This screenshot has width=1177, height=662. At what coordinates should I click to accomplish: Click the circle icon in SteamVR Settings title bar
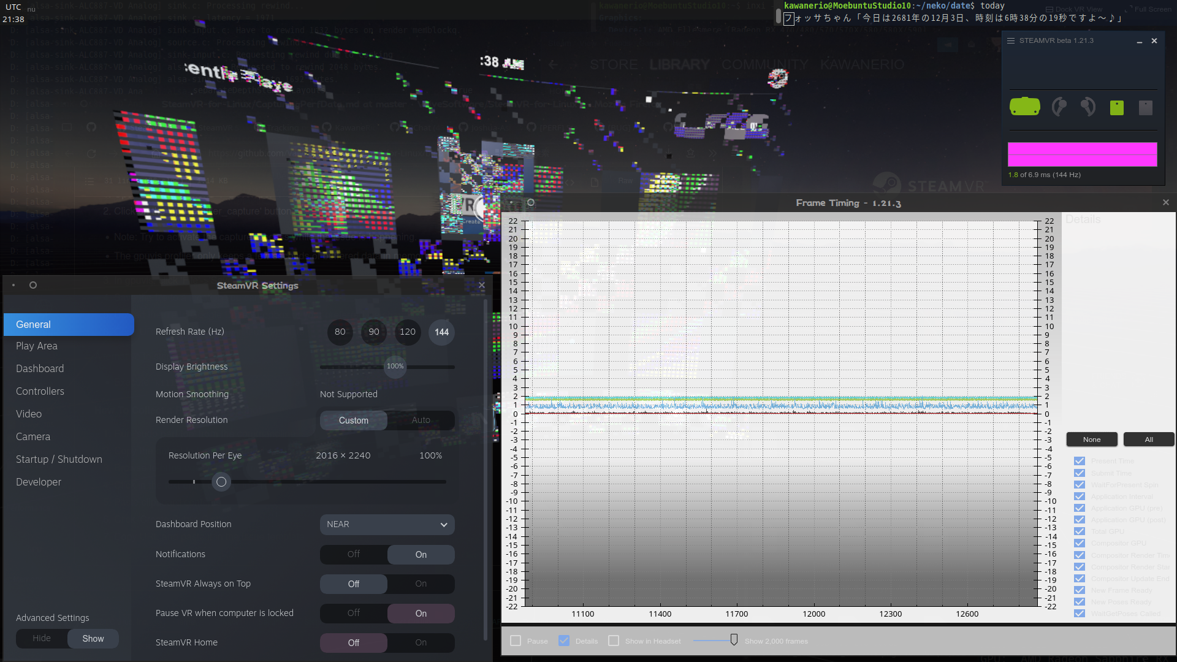[33, 285]
